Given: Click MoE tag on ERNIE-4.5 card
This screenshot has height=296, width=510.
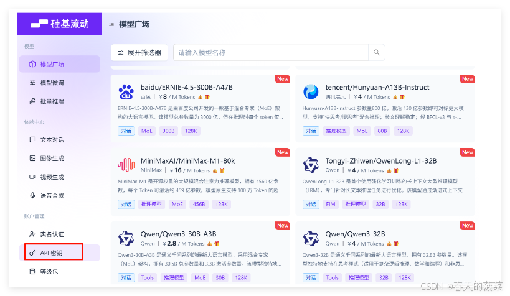Looking at the screenshot, I should 147,131.
